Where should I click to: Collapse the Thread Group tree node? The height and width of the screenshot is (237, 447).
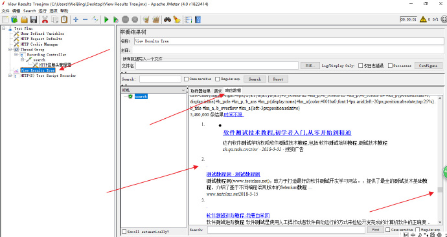point(10,50)
